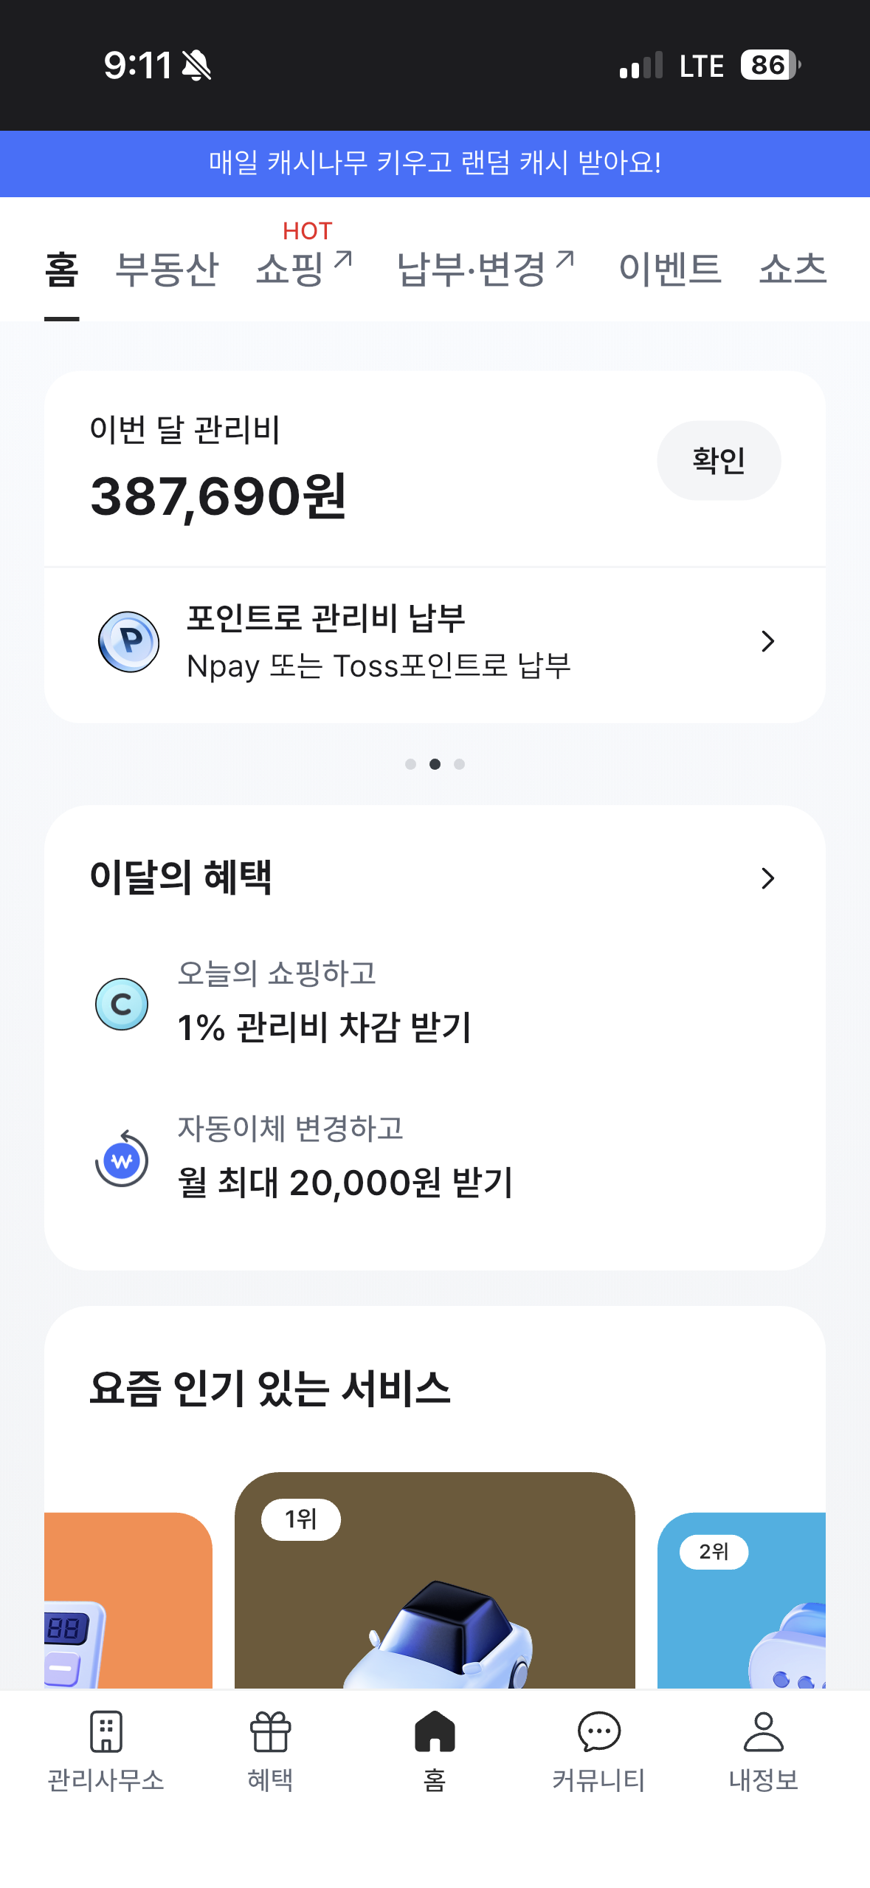Open the 내정보 profile icon

click(x=763, y=1731)
